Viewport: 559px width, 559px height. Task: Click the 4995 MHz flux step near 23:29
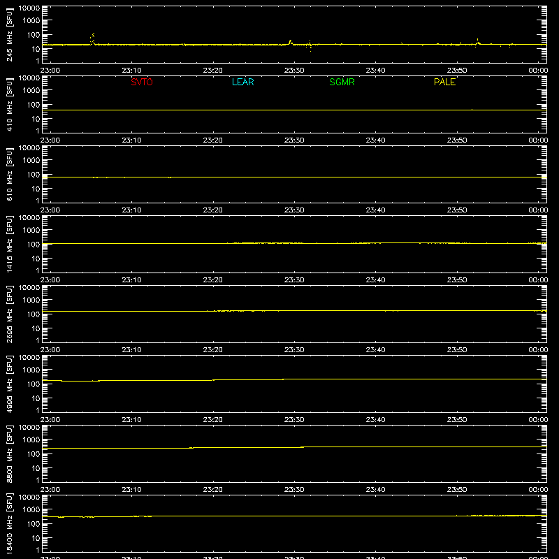click(284, 379)
